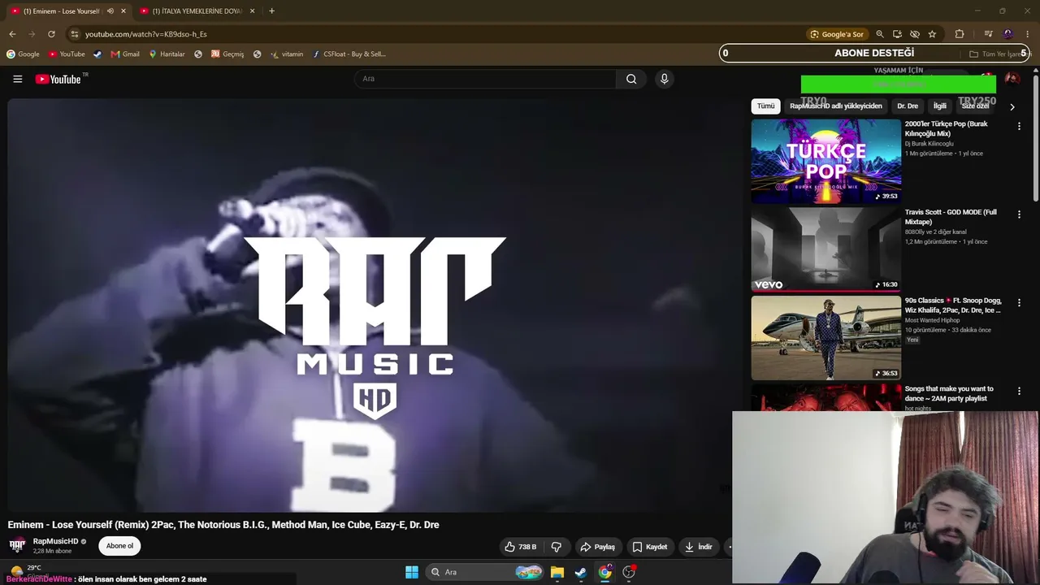Open File Explorer from the taskbar

557,572
